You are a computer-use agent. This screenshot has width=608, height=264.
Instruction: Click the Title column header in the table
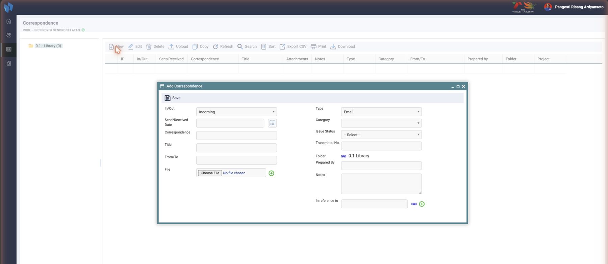246,59
